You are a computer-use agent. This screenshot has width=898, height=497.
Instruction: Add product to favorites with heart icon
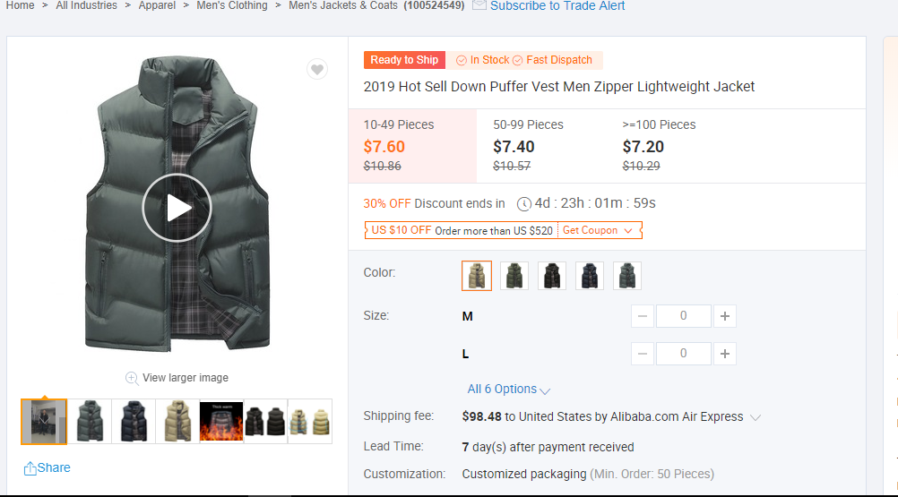(x=317, y=70)
